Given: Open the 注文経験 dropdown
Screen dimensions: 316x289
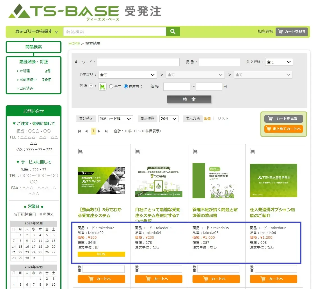Looking at the screenshot, I should pos(279,62).
